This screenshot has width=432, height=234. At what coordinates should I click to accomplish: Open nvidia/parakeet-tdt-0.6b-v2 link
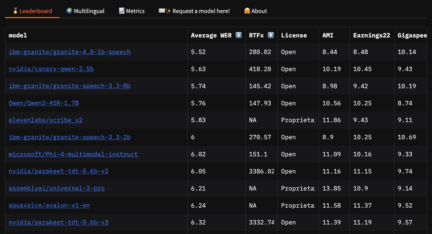pyautogui.click(x=58, y=171)
